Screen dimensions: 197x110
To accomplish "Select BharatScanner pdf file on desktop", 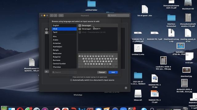I will (x=32, y=62).
